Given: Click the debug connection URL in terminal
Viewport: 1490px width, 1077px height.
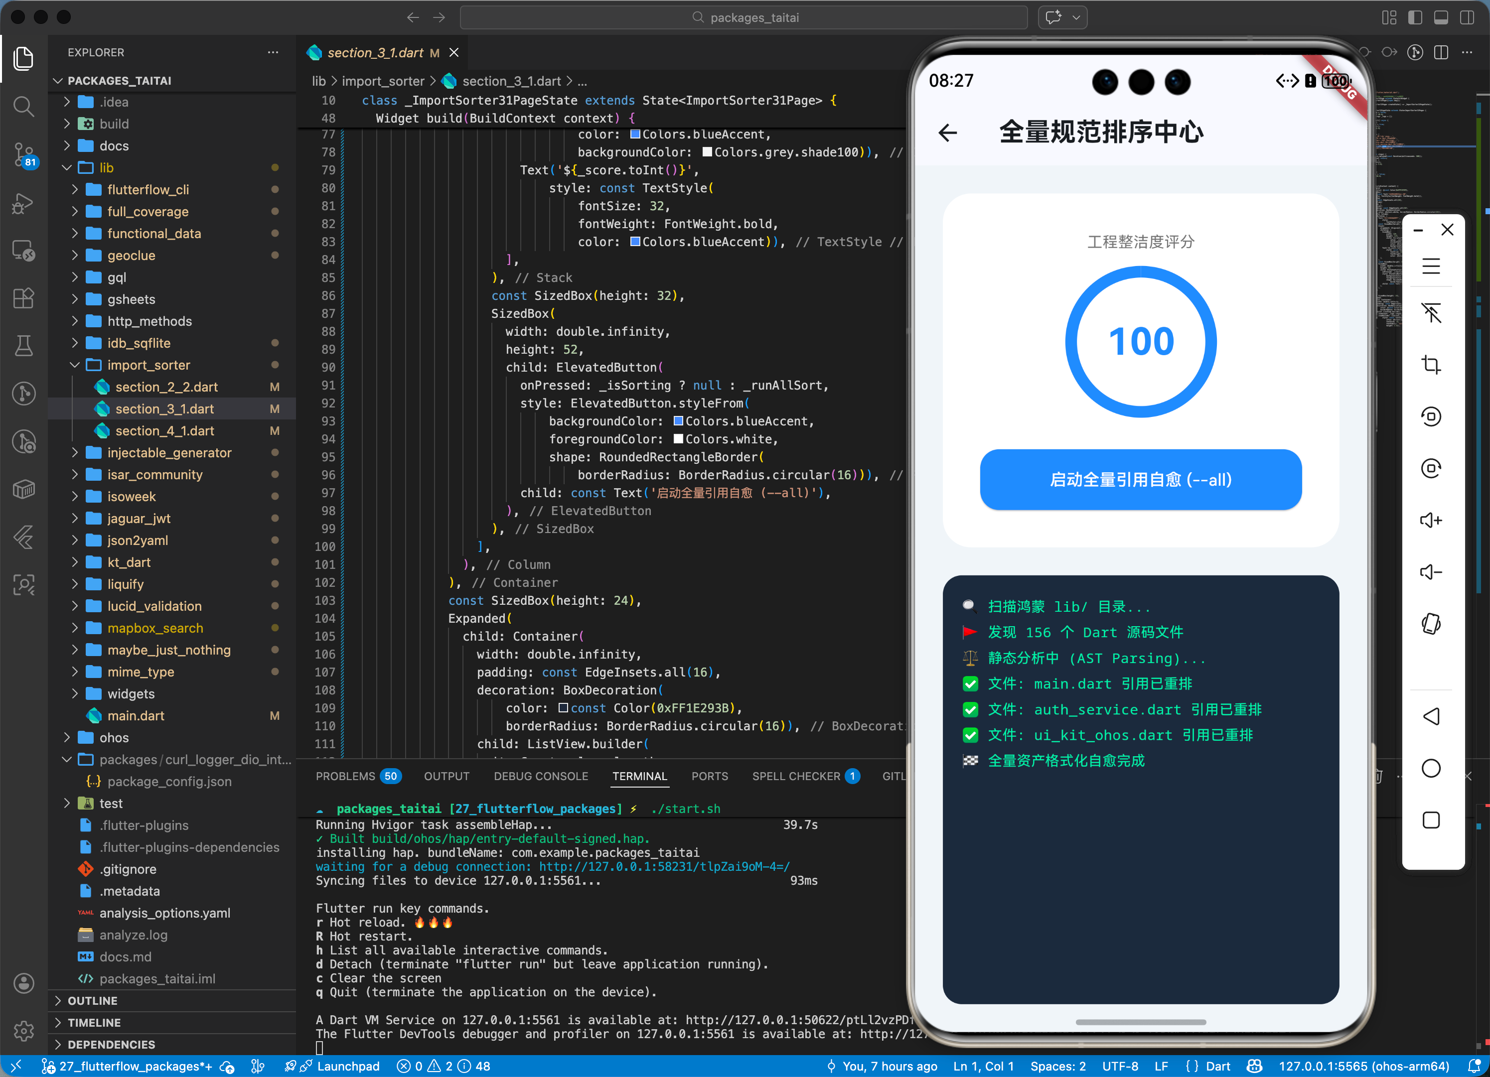Looking at the screenshot, I should [x=664, y=866].
